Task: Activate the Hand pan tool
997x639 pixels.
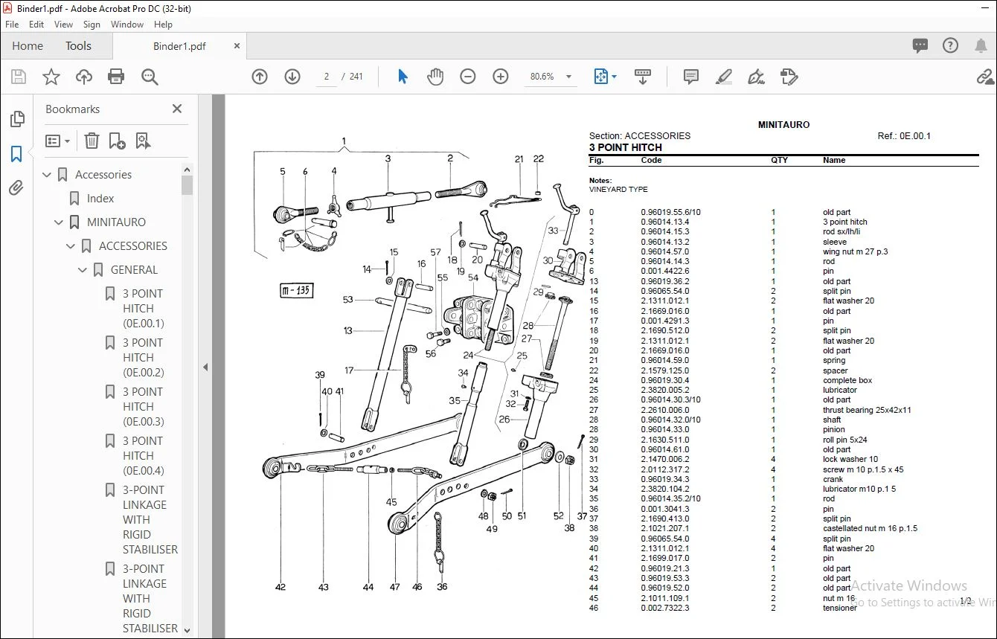Action: [x=435, y=77]
